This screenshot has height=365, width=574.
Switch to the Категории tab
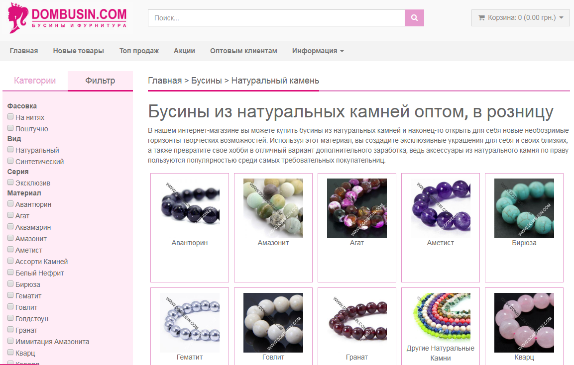pos(35,81)
